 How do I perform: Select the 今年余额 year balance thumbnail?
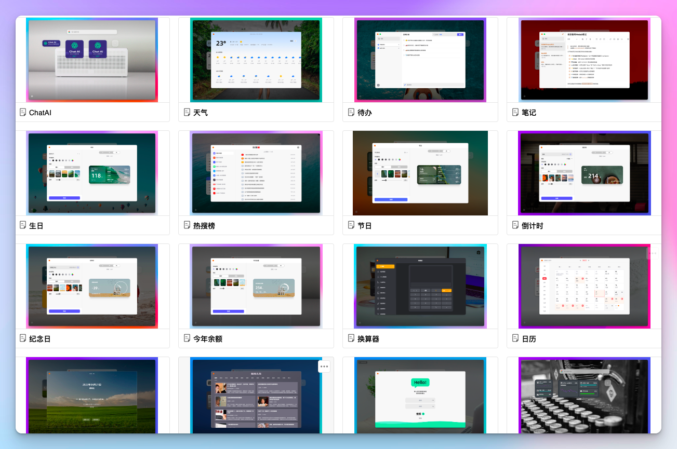[256, 286]
